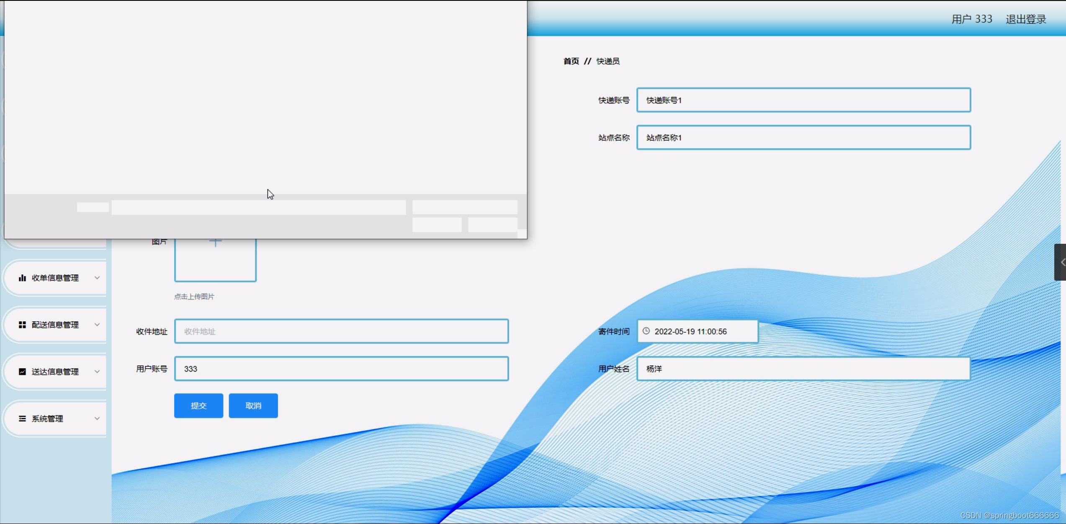Click the grid icon beside 配送信息管理
The height and width of the screenshot is (524, 1066).
coord(22,325)
